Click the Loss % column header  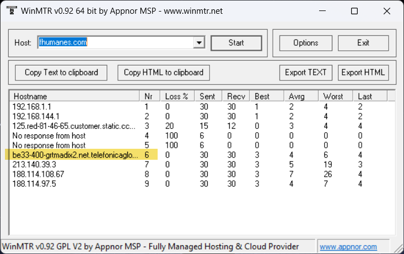click(176, 96)
